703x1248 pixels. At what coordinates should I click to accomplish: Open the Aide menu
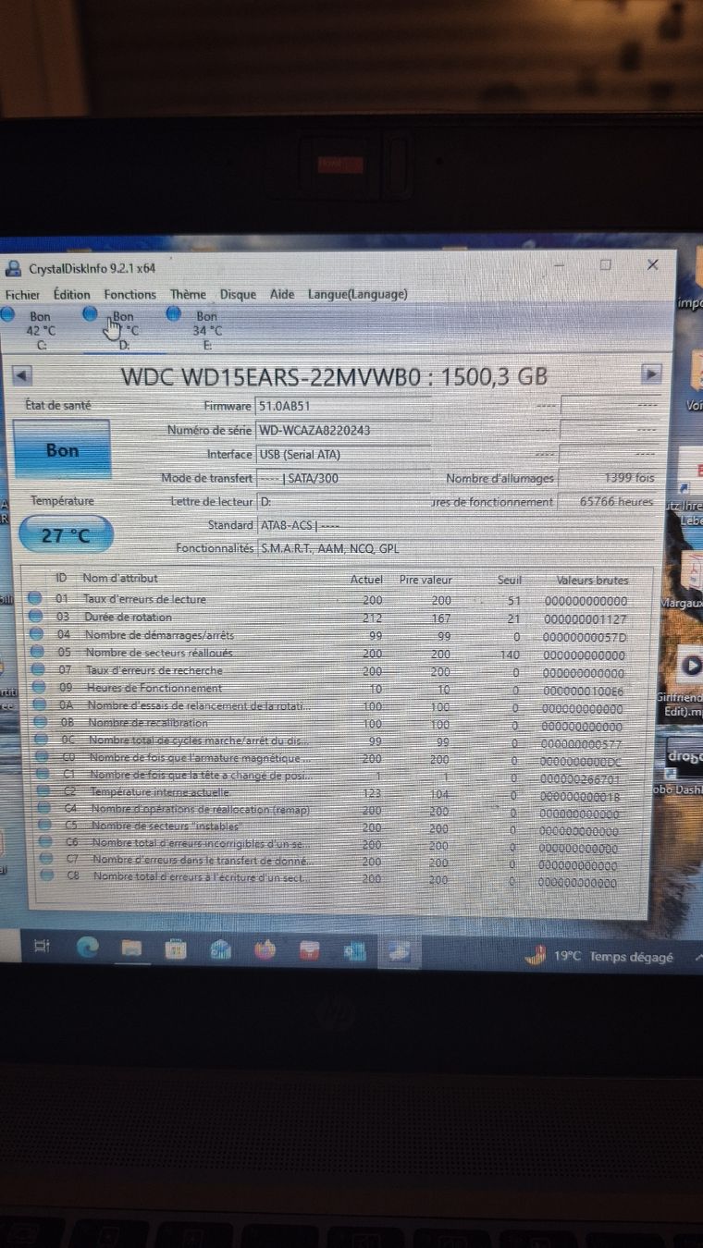click(282, 294)
